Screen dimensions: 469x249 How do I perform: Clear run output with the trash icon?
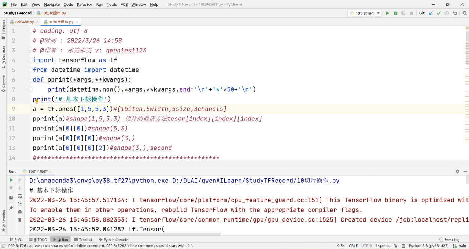point(20,220)
